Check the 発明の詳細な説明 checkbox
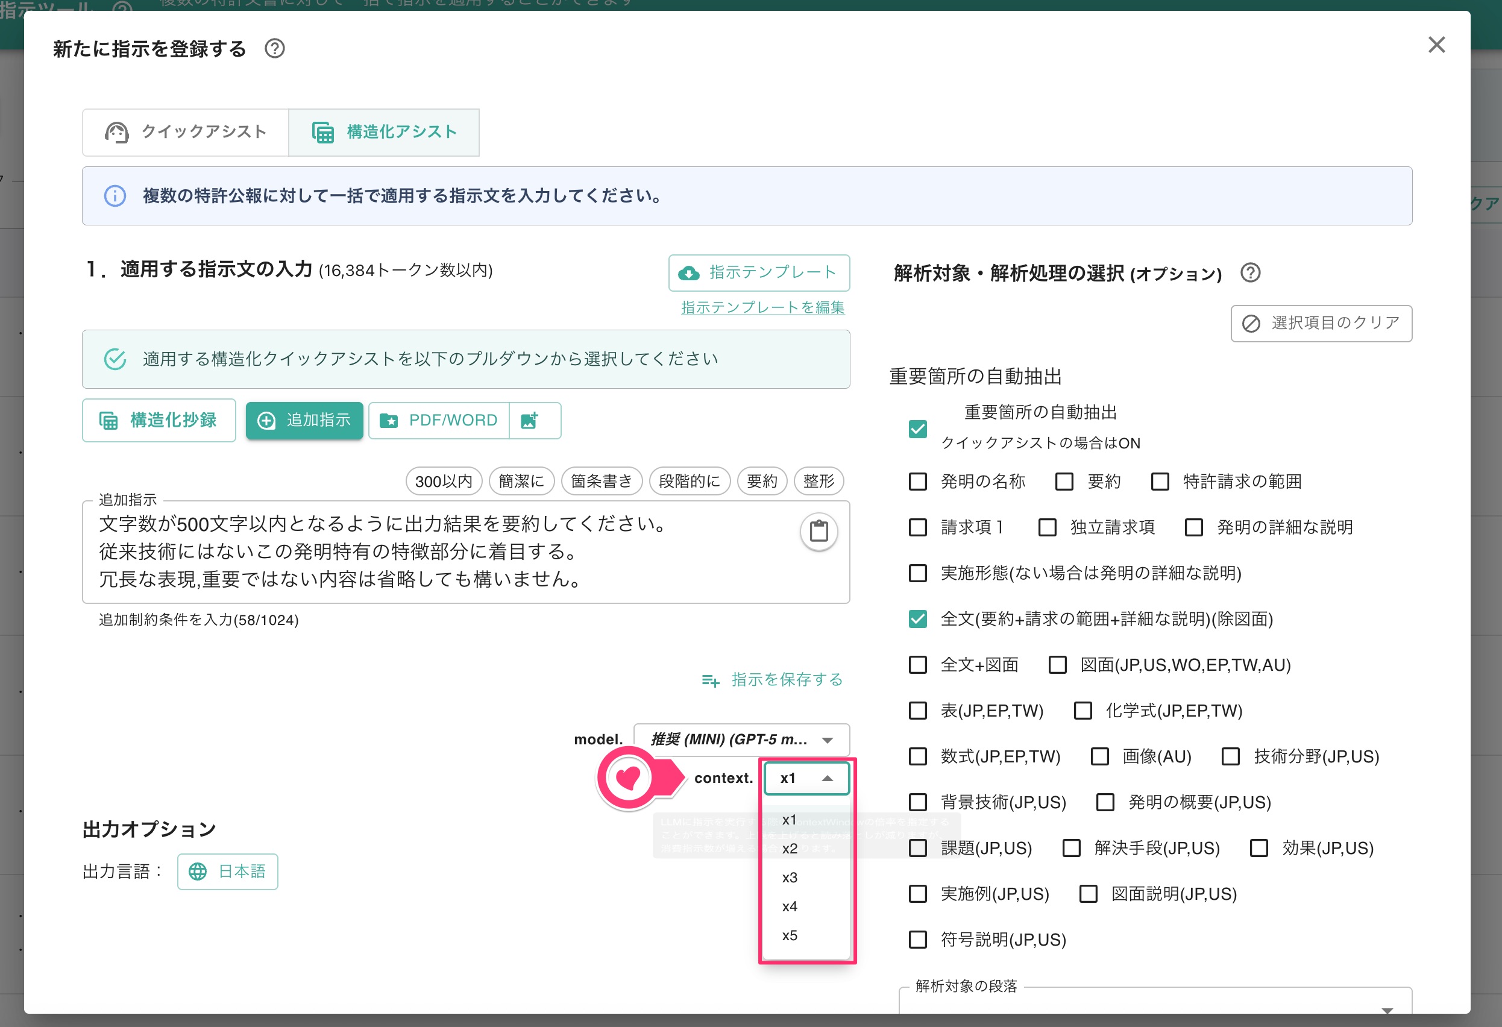1502x1027 pixels. coord(1194,527)
